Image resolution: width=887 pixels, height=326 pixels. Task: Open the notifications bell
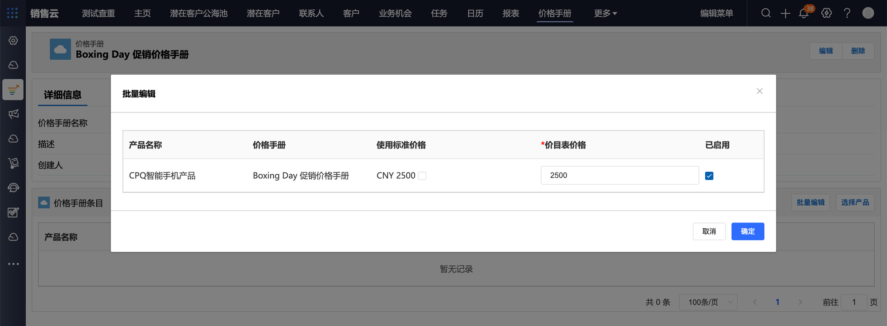(804, 13)
